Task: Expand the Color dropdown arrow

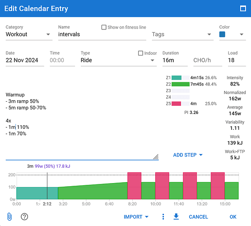Action: (x=242, y=34)
